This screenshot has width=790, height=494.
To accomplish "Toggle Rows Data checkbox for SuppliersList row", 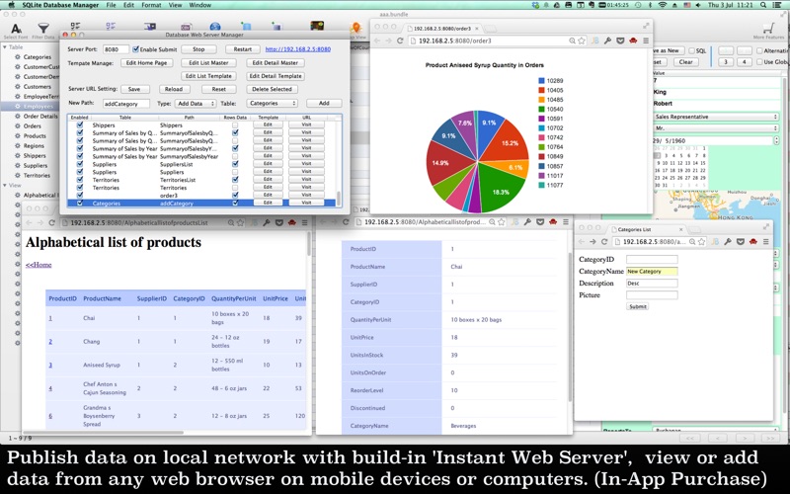I will [x=235, y=164].
